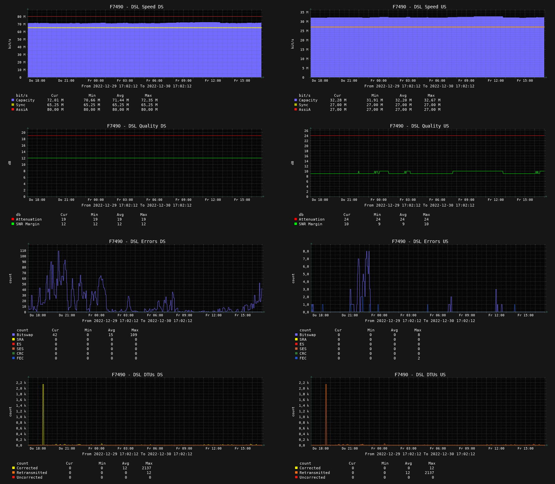Click Attenuation label in Quality US legend
The height and width of the screenshot is (484, 555).
pos(312,219)
